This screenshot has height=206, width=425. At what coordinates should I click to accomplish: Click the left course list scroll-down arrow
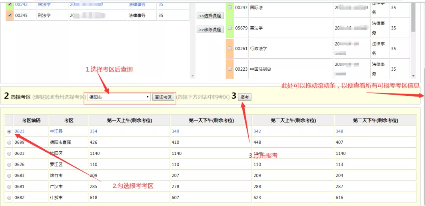point(192,76)
